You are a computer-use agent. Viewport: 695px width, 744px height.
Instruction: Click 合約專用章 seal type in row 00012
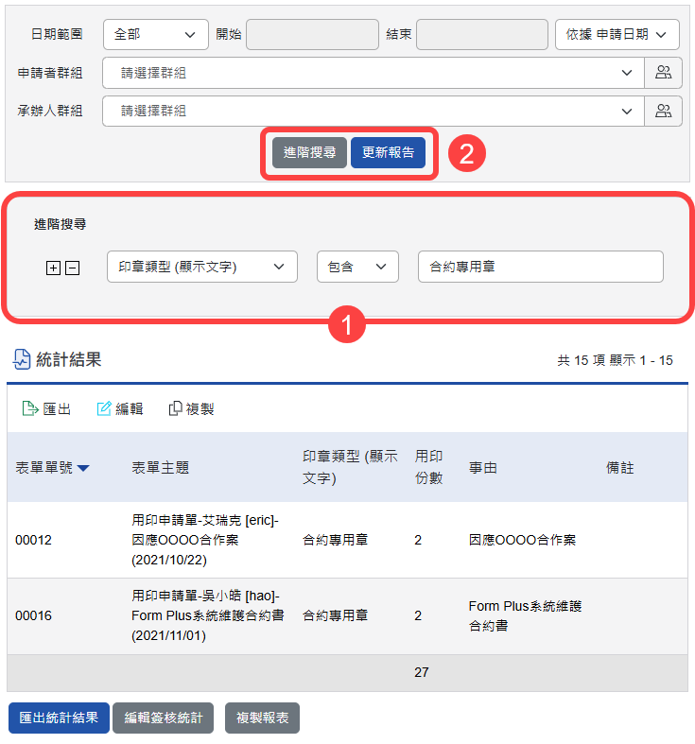click(335, 540)
